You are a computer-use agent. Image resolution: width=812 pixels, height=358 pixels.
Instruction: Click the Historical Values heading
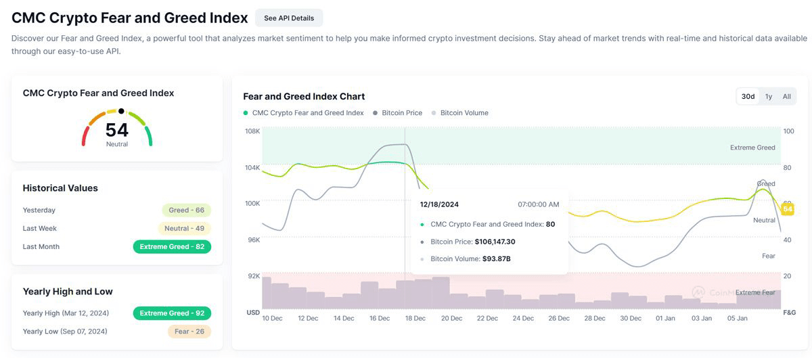60,188
